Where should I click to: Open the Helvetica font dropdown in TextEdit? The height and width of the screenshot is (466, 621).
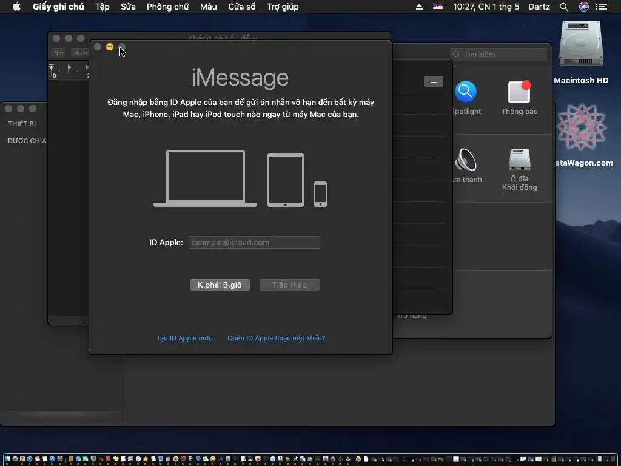point(79,53)
